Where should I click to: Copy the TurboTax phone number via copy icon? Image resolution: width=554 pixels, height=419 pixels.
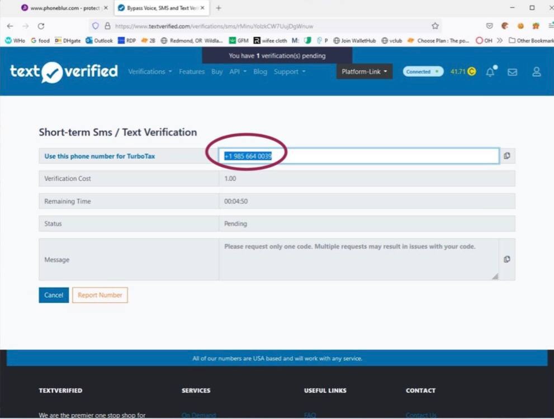507,156
